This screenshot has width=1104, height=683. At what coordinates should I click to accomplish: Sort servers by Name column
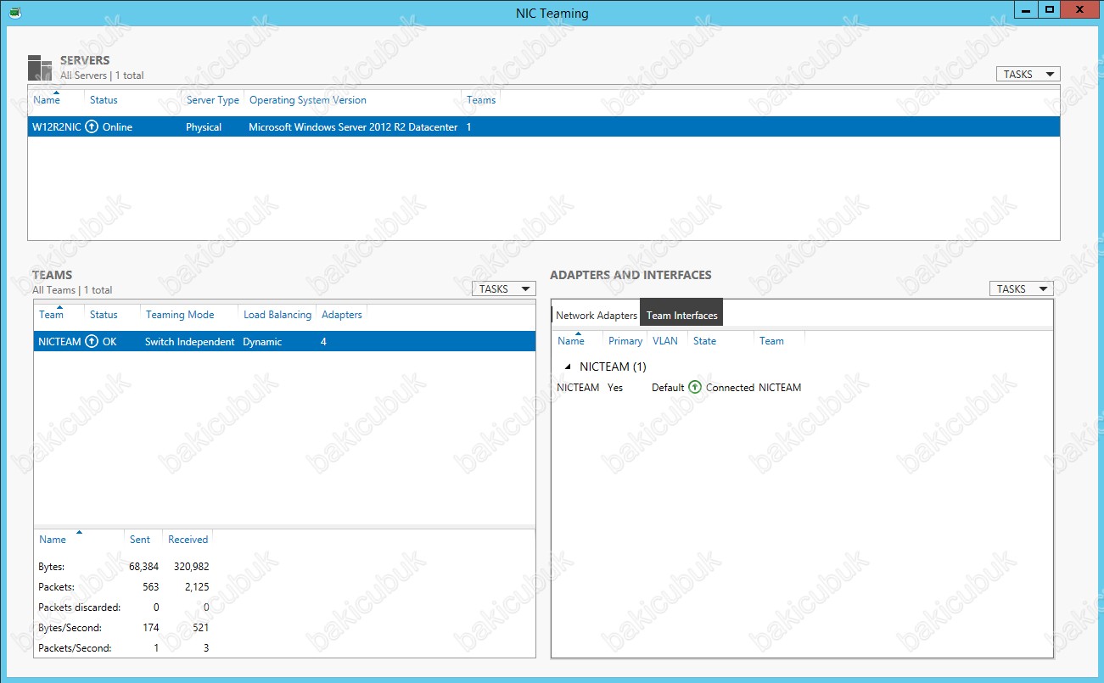click(x=47, y=100)
